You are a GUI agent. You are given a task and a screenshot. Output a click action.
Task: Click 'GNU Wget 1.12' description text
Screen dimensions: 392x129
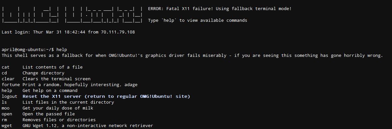tap(88, 126)
